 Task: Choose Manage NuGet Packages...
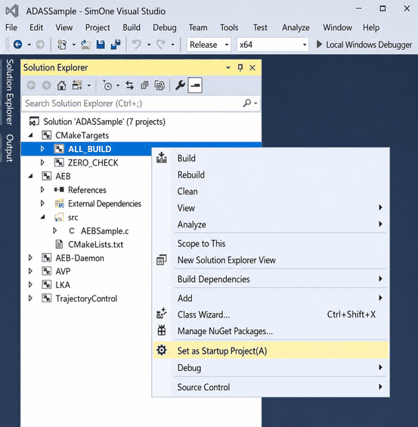click(x=271, y=331)
